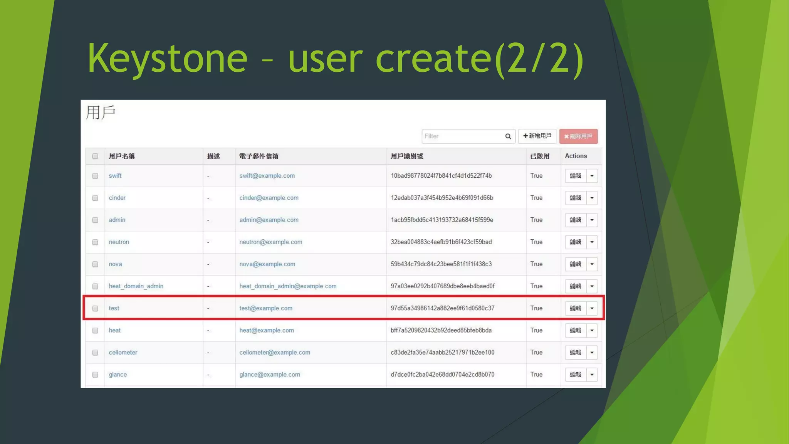Click 編輯 (edit) button for test user

point(576,308)
